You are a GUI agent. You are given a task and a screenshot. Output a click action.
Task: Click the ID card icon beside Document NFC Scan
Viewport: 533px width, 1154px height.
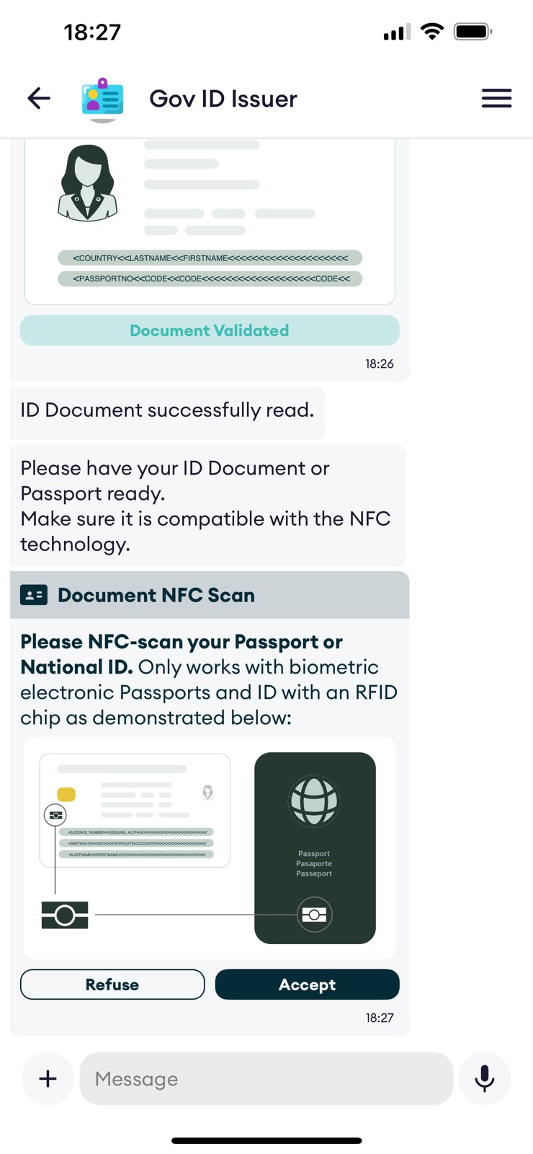coord(34,595)
